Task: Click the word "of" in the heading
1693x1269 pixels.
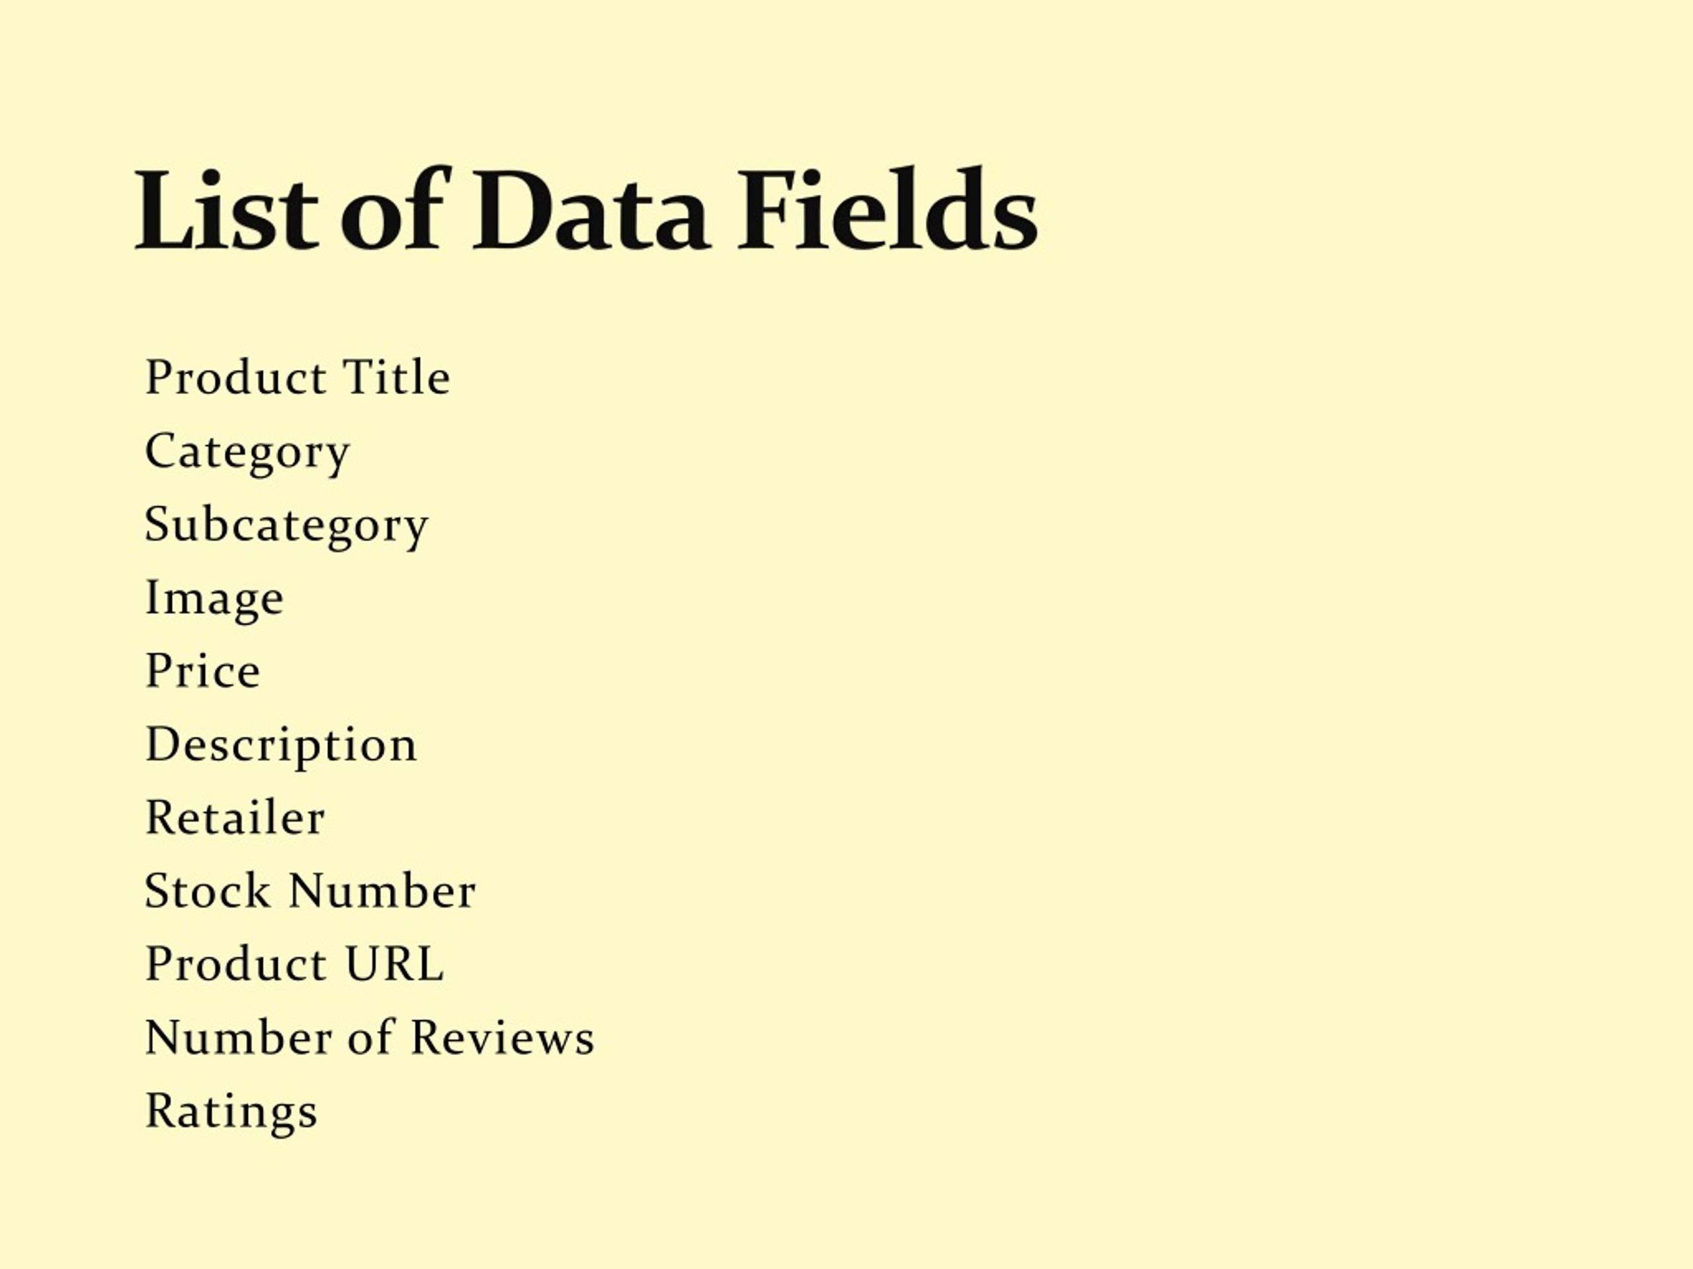Action: (x=393, y=209)
